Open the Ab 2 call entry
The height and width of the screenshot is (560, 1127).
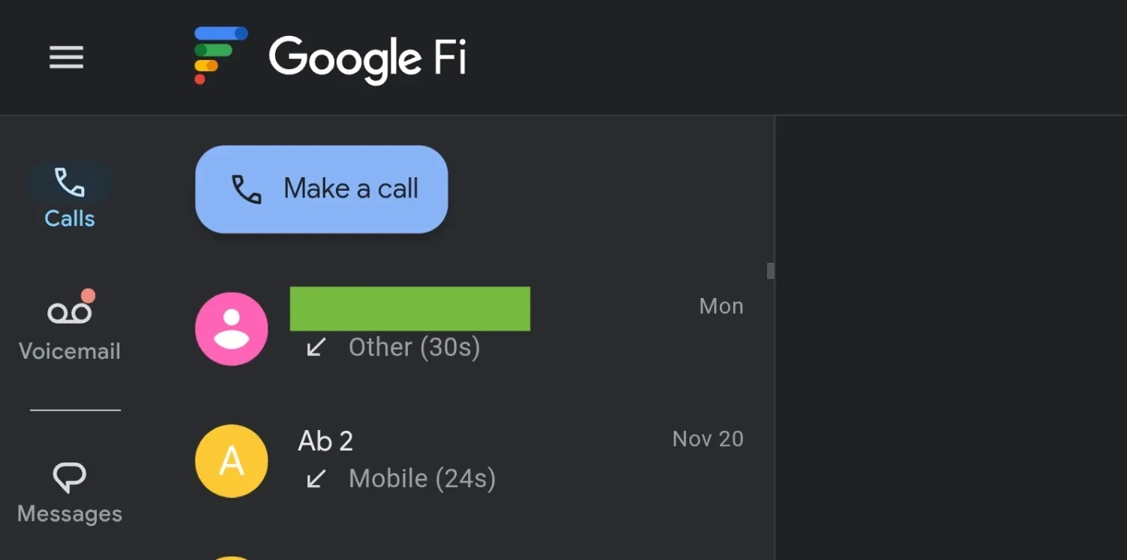(470, 460)
